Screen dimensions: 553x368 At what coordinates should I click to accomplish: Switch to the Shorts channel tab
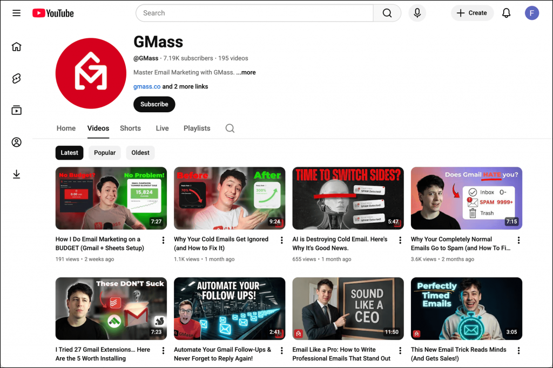click(x=130, y=128)
